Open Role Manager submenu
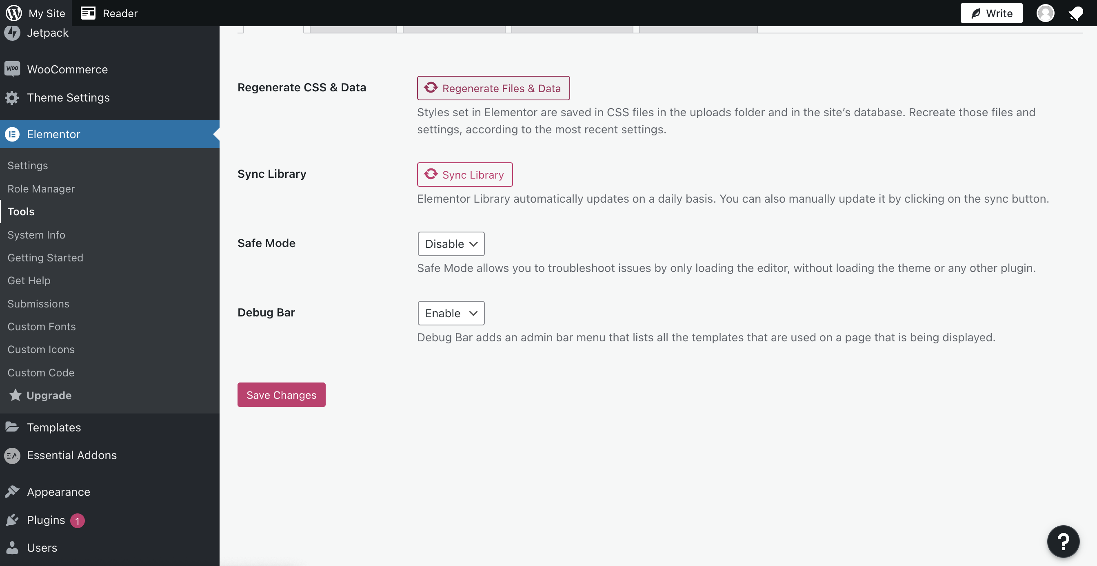This screenshot has height=566, width=1097. tap(41, 188)
